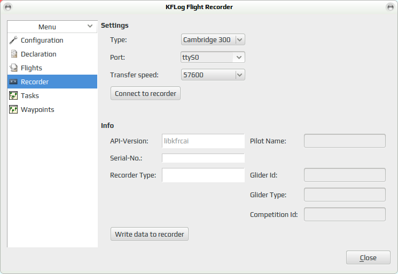Click the title bar's right window button
398x274 pixels.
point(390,7)
